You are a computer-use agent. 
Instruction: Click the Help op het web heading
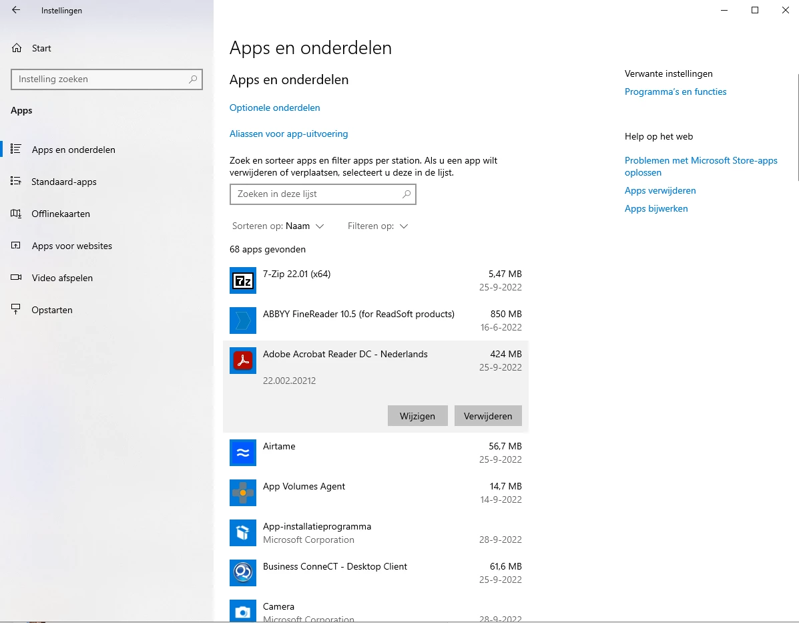659,137
